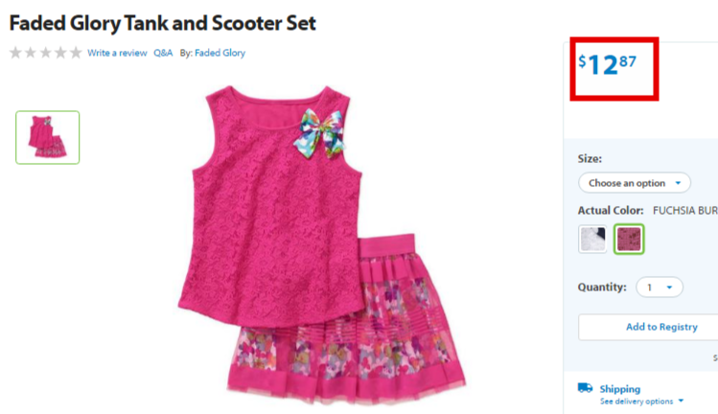
Task: Click the Shipping heading link
Action: 620,389
